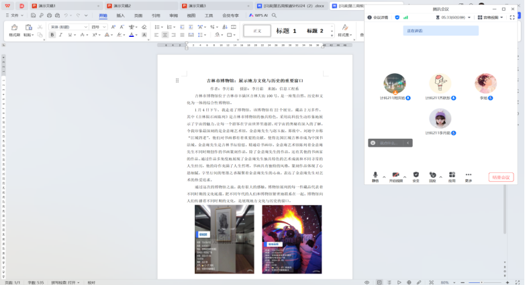525x285 pixels.
Task: Apply the 标题 1 heading style
Action: click(x=286, y=31)
